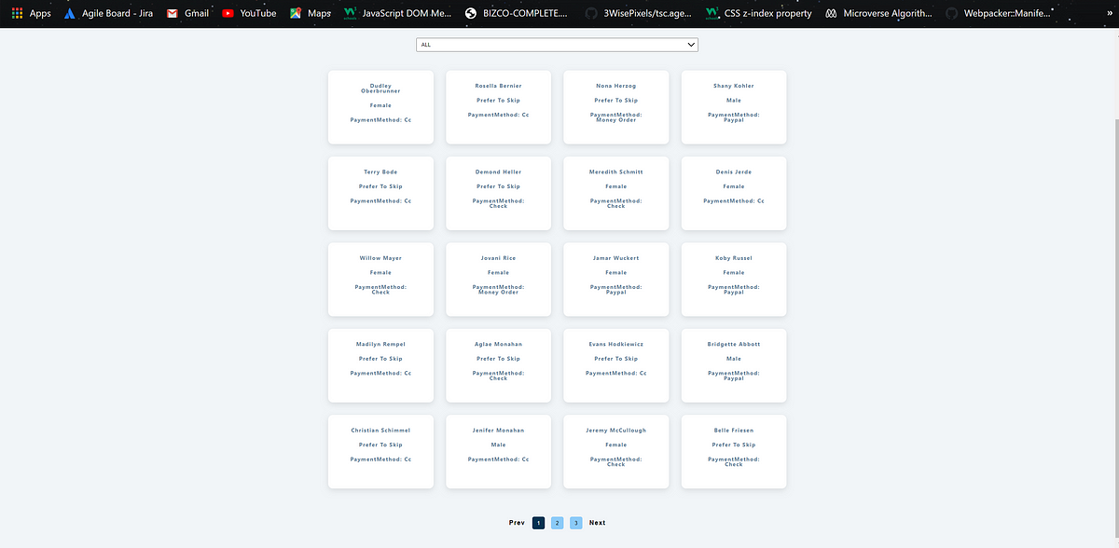Select pagination page 2

coord(557,523)
